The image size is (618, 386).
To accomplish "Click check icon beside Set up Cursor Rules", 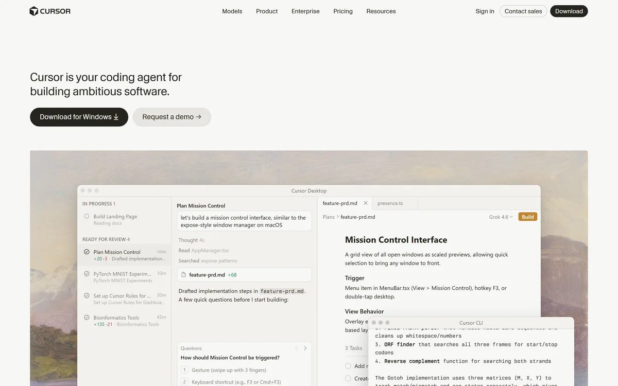I will coord(87,296).
